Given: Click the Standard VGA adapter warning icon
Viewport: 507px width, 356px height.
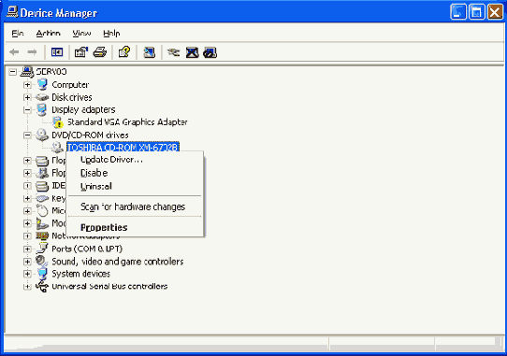Looking at the screenshot, I should (x=58, y=122).
